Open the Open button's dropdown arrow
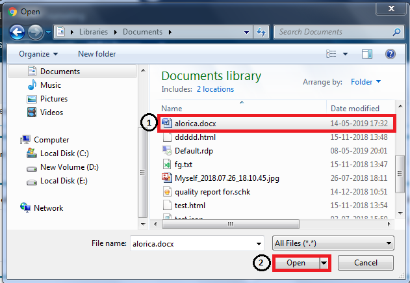The height and width of the screenshot is (283, 410). (x=324, y=263)
